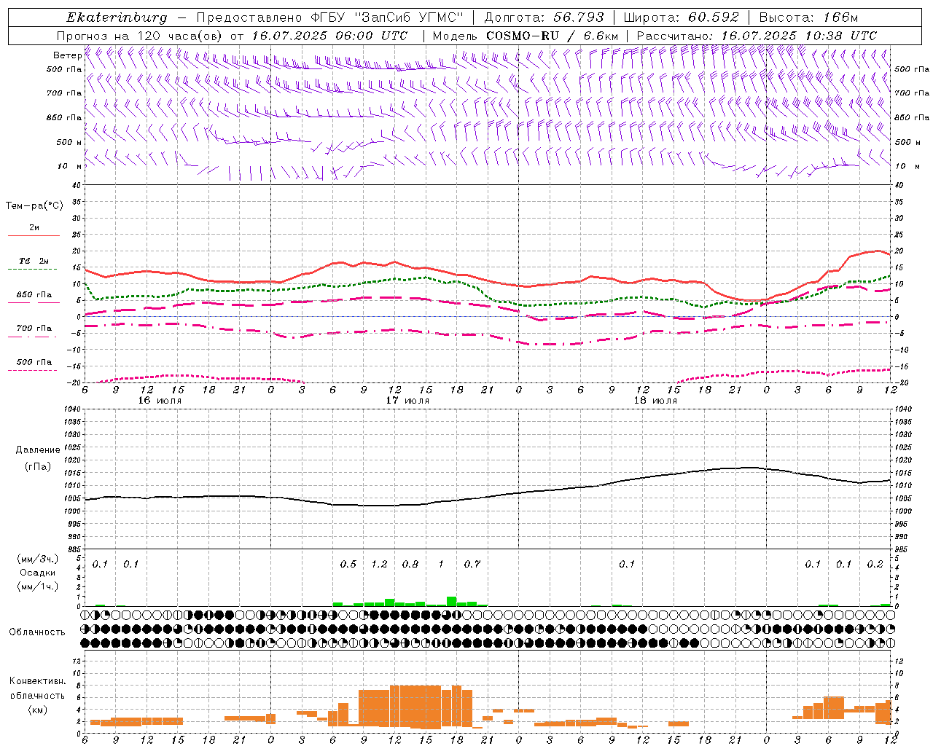Click the '(гПа)' unit label below Давление
The width and height of the screenshot is (933, 746).
37,467
